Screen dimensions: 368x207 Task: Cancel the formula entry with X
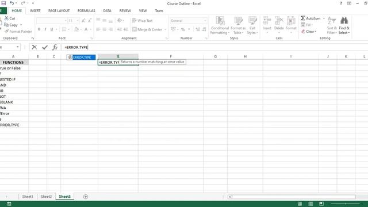[34, 47]
